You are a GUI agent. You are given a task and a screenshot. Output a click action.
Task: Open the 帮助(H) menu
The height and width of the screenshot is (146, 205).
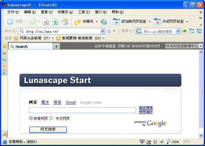point(117,12)
